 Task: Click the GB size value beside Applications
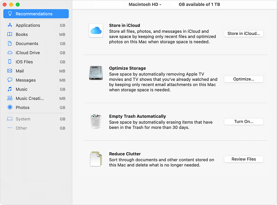point(62,26)
